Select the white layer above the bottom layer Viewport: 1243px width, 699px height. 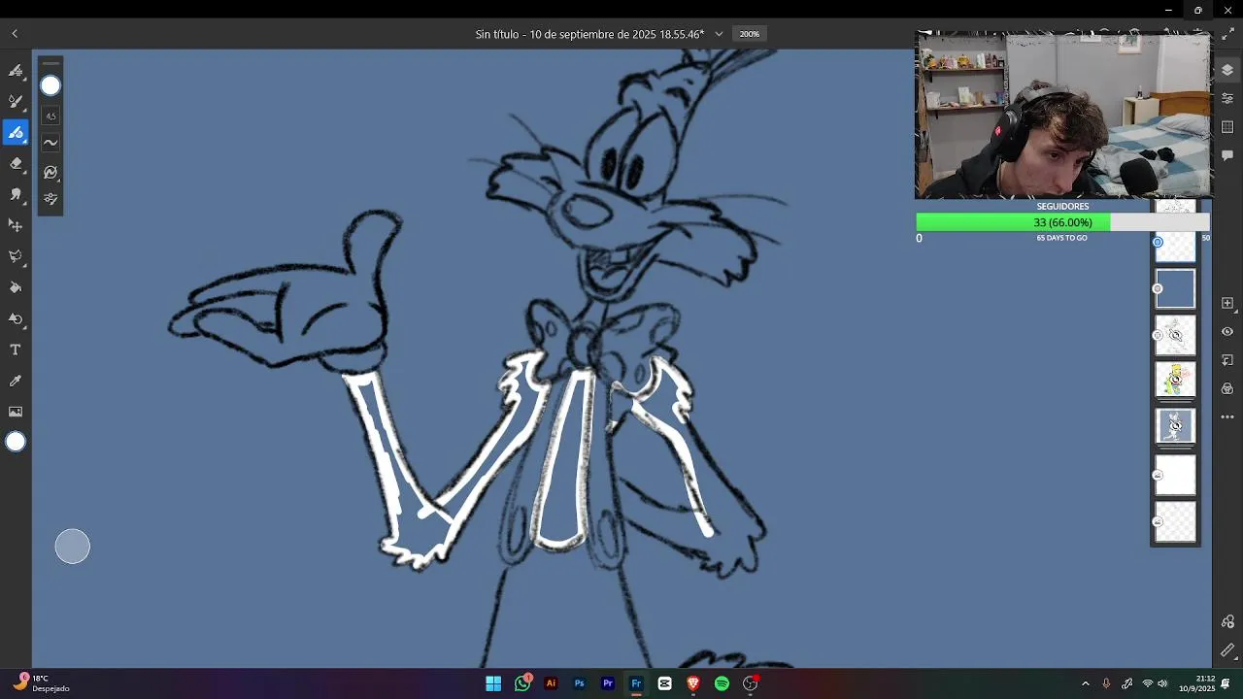coord(1175,476)
